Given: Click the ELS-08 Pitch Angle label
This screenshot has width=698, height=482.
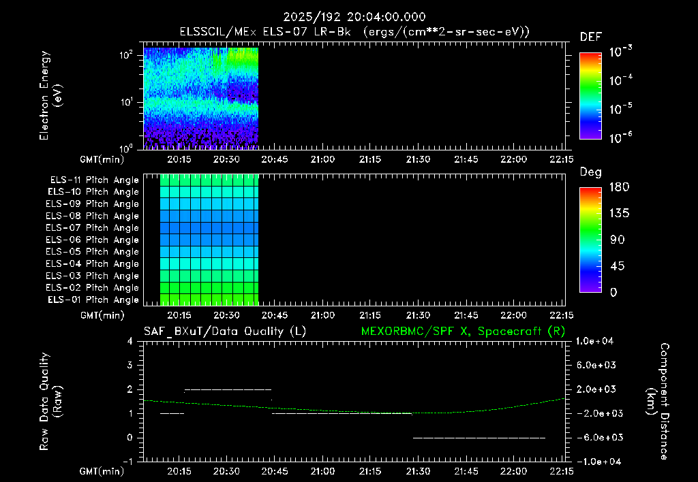Looking at the screenshot, I should (x=92, y=216).
